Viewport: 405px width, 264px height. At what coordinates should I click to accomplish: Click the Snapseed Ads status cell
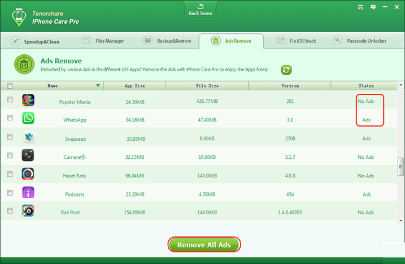366,139
